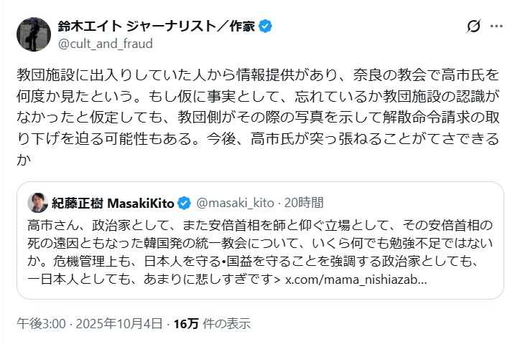Click 紀藤正樹's small avatar in quoted post
Viewport: 515px width, 344px height.
click(x=38, y=203)
